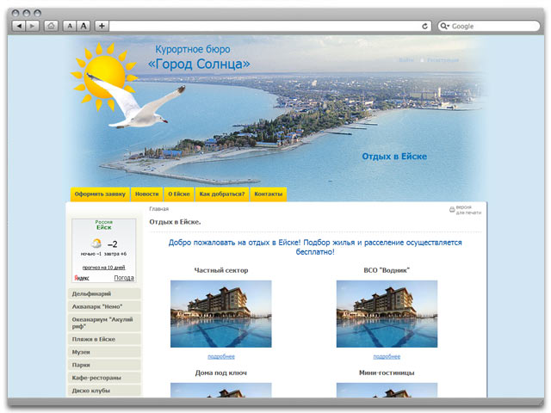Open the browser home page icon
This screenshot has height=413, width=551.
[52, 26]
